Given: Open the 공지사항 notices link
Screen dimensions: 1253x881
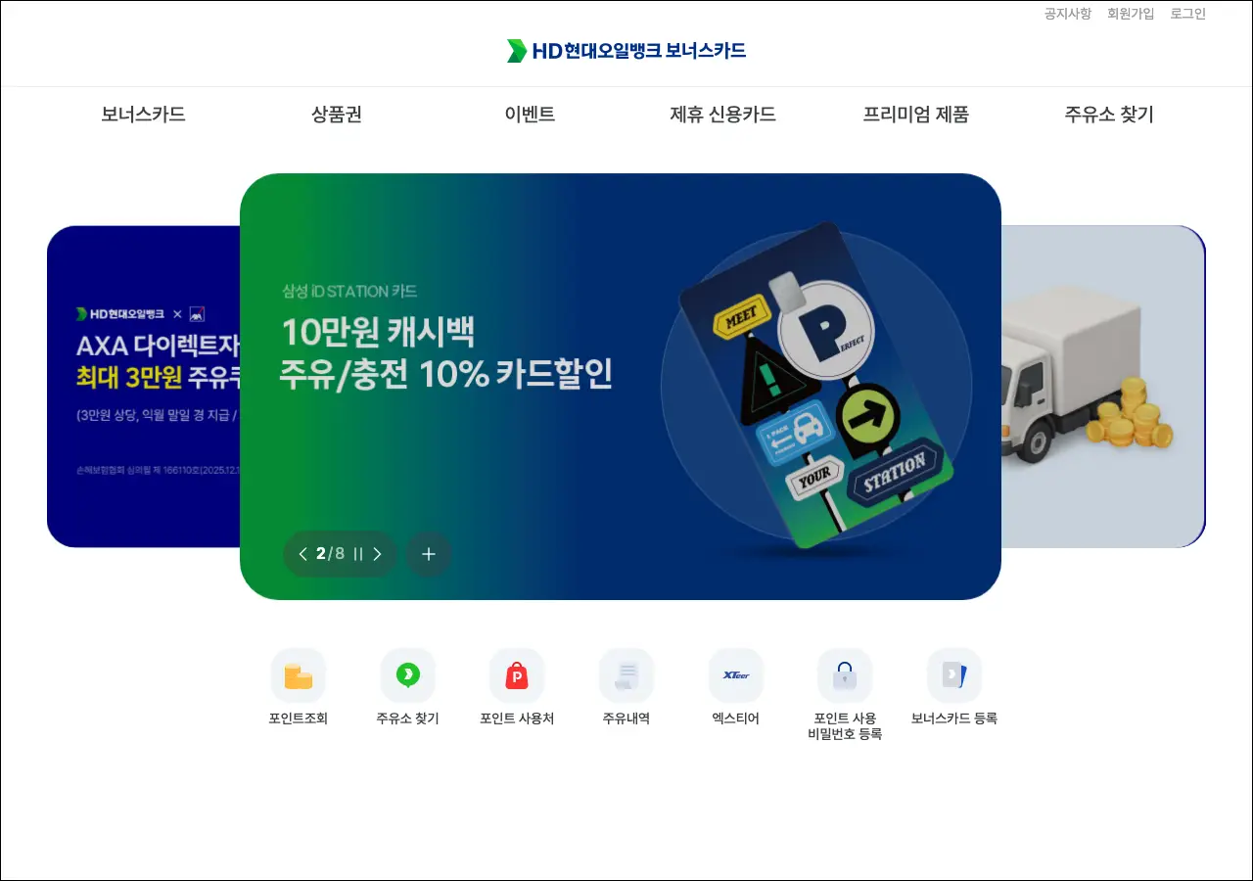Looking at the screenshot, I should click(1068, 14).
